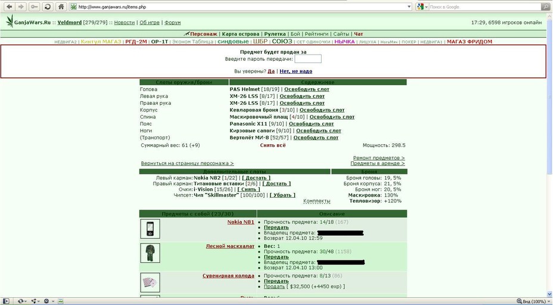This screenshot has width=554, height=305.
Task: Open the Карта острова menu item
Action: point(241,34)
